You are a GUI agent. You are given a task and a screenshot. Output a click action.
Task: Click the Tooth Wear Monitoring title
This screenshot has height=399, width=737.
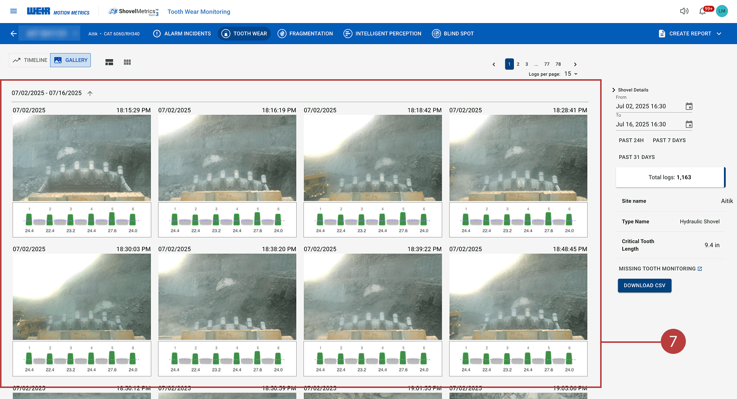(x=199, y=12)
